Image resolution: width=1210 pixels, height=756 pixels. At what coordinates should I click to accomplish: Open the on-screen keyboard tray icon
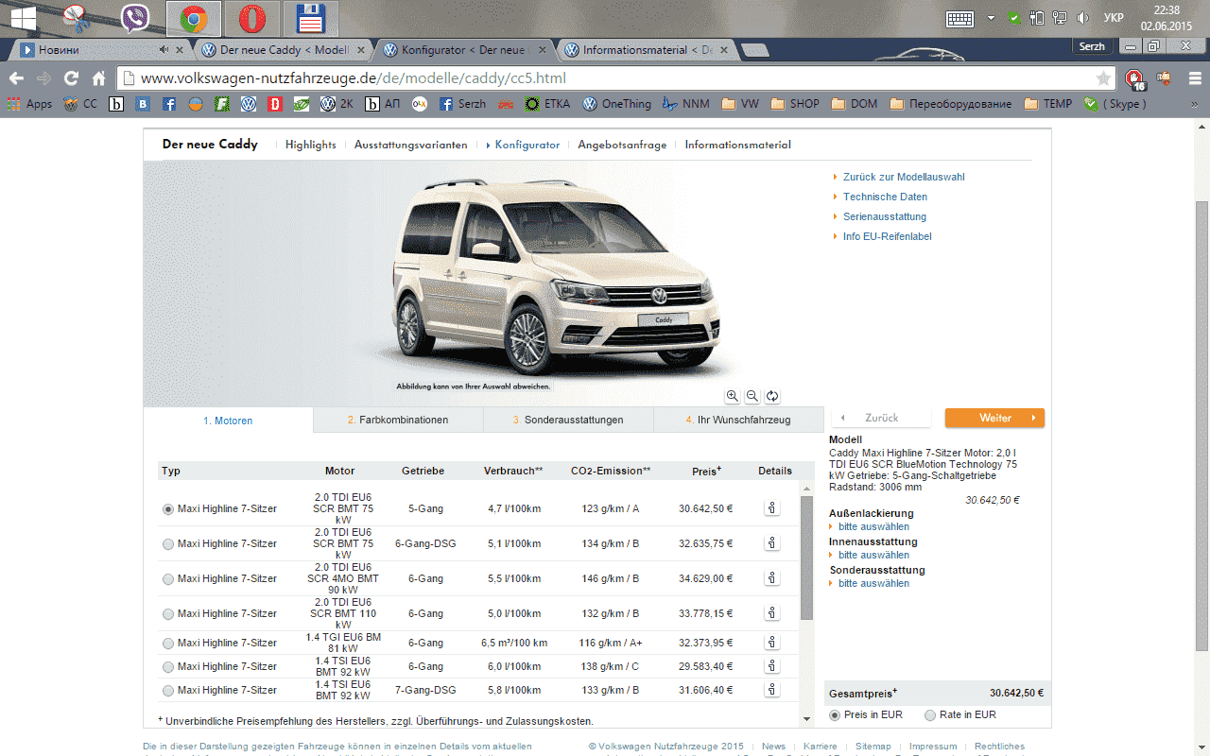pyautogui.click(x=960, y=18)
